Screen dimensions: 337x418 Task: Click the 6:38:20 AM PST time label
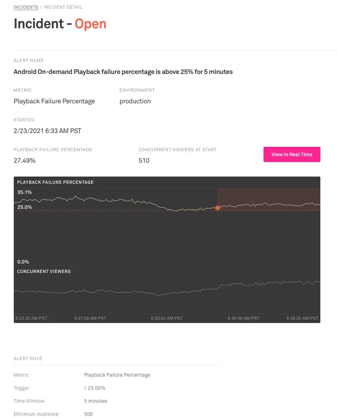click(302, 318)
